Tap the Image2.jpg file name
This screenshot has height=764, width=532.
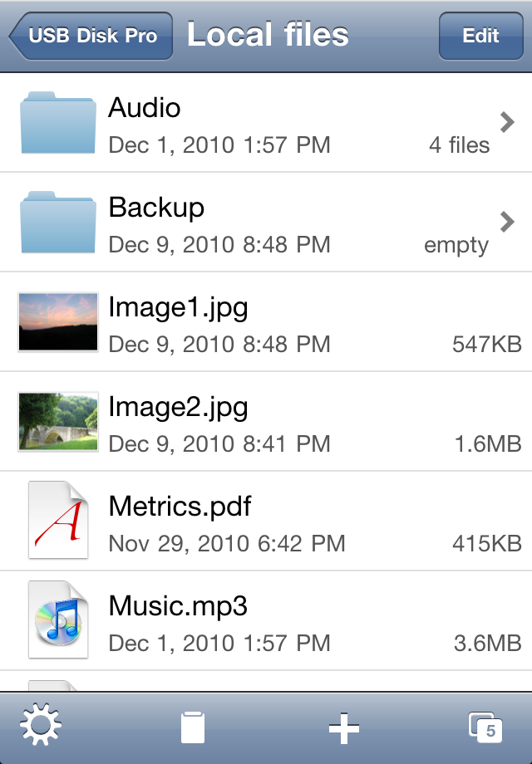178,407
